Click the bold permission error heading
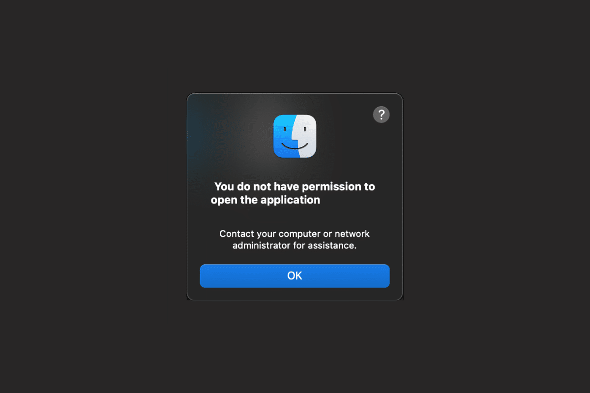This screenshot has width=590, height=393. [x=293, y=193]
